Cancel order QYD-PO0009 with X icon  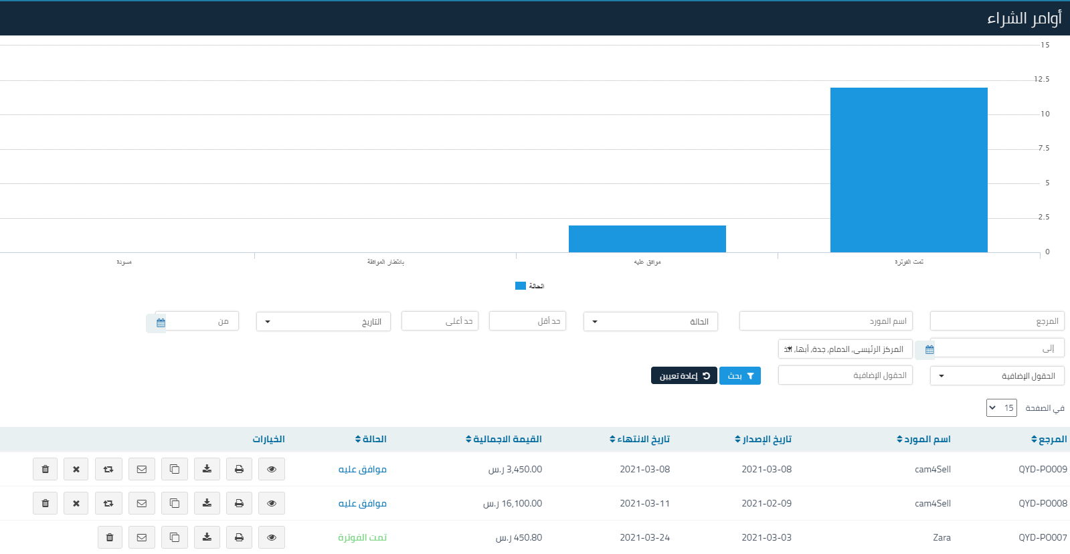[x=76, y=469]
